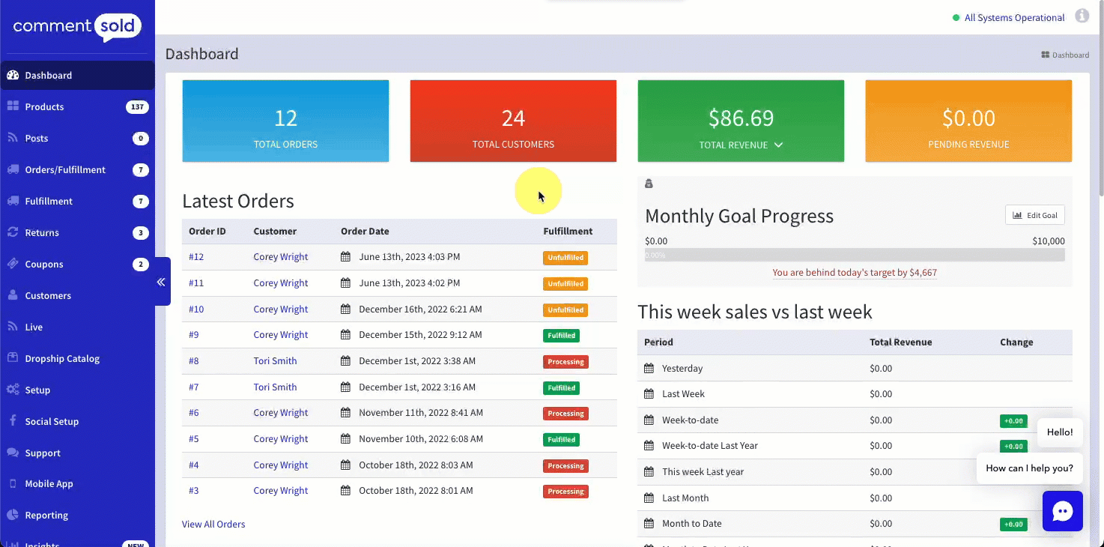
Task: Click the info icon near systems status
Action: [1082, 16]
